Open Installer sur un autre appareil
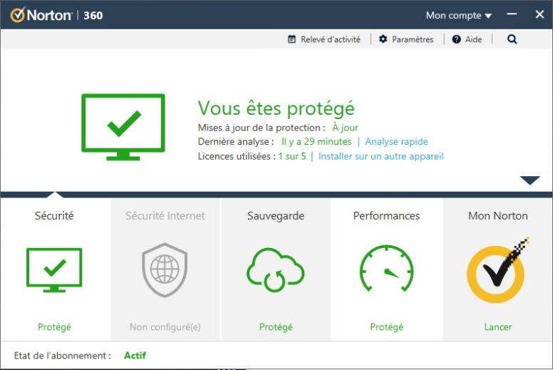 coord(381,156)
